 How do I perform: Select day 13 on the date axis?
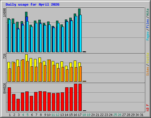coord(62,115)
